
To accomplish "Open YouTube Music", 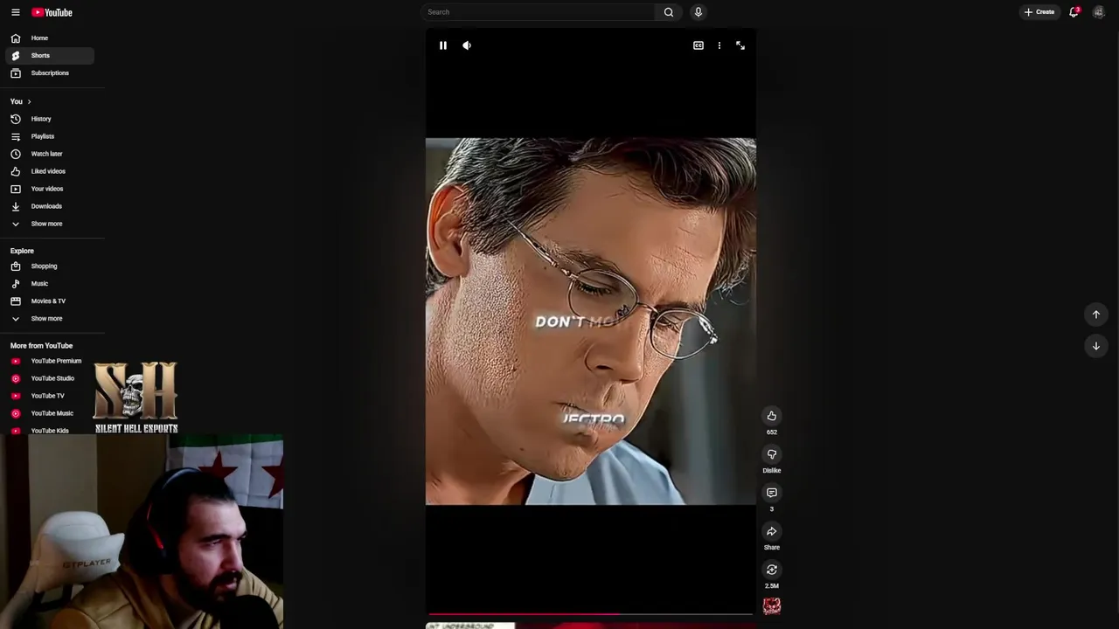I will pos(50,413).
